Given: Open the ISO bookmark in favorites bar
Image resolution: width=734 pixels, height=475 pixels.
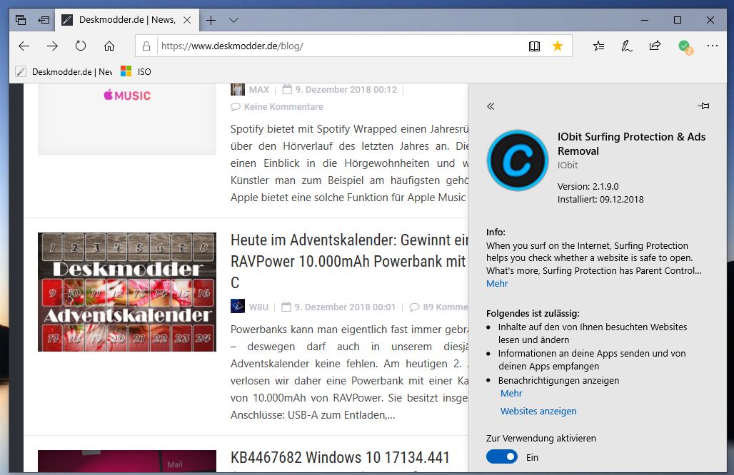Looking at the screenshot, I should click(x=136, y=71).
